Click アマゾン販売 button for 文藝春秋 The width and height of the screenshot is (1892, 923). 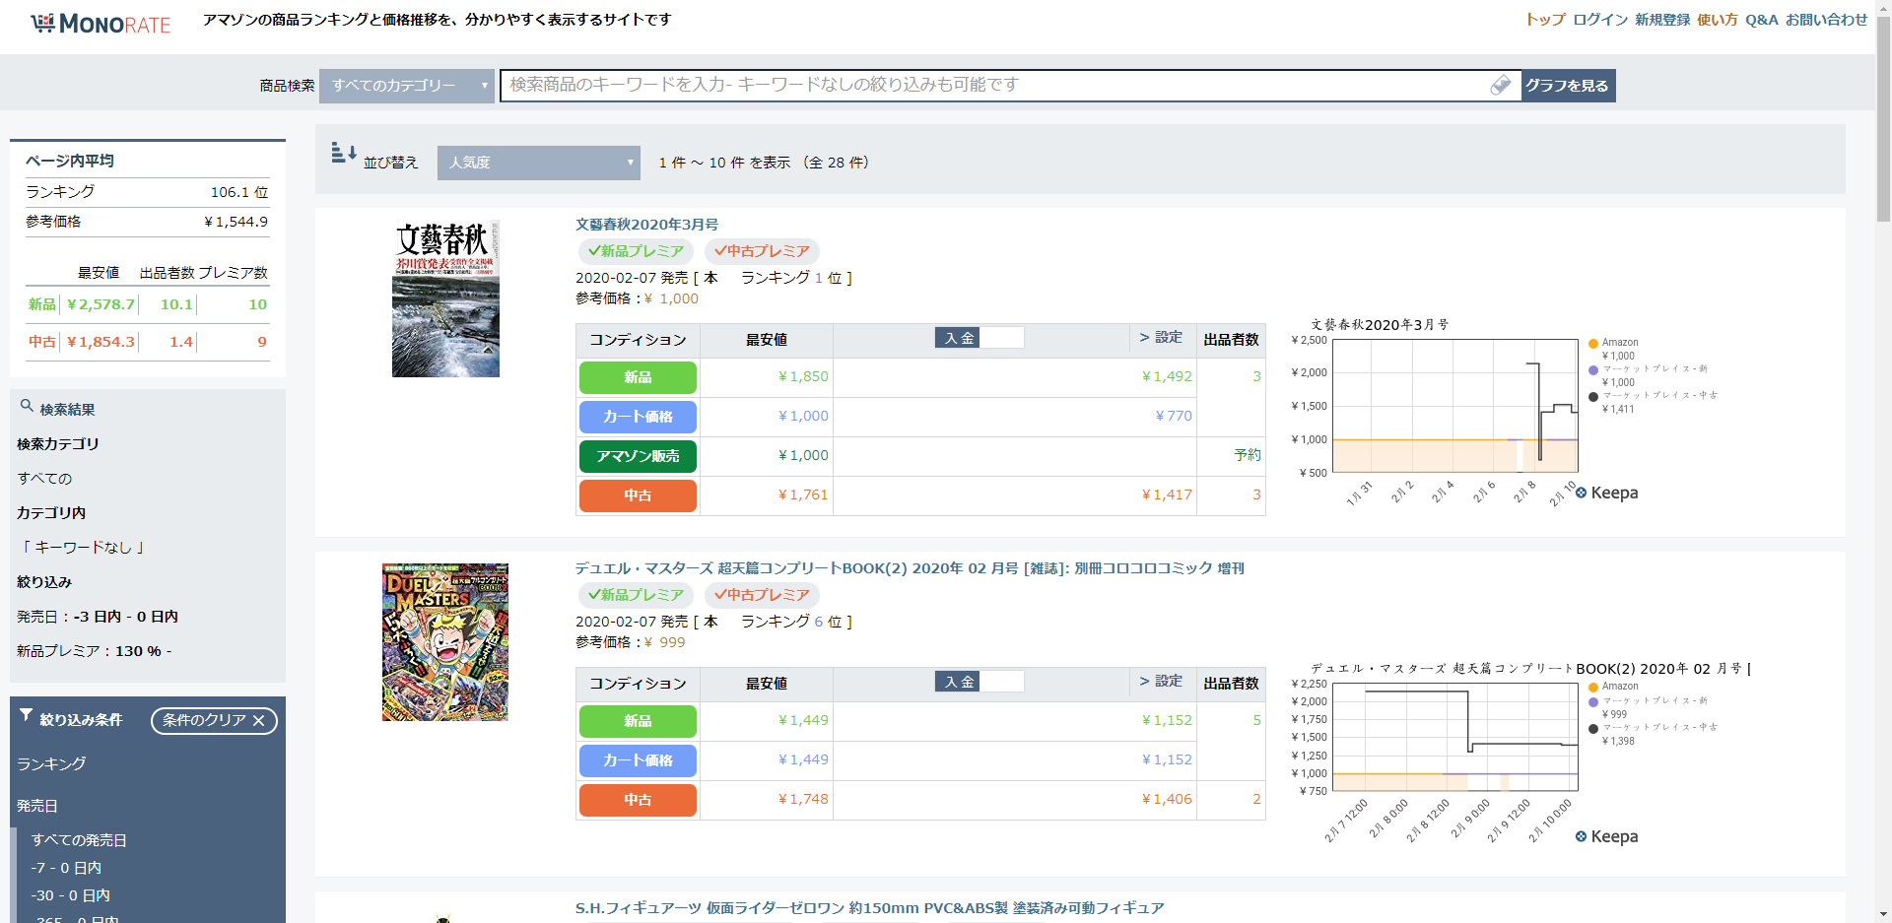(x=638, y=456)
